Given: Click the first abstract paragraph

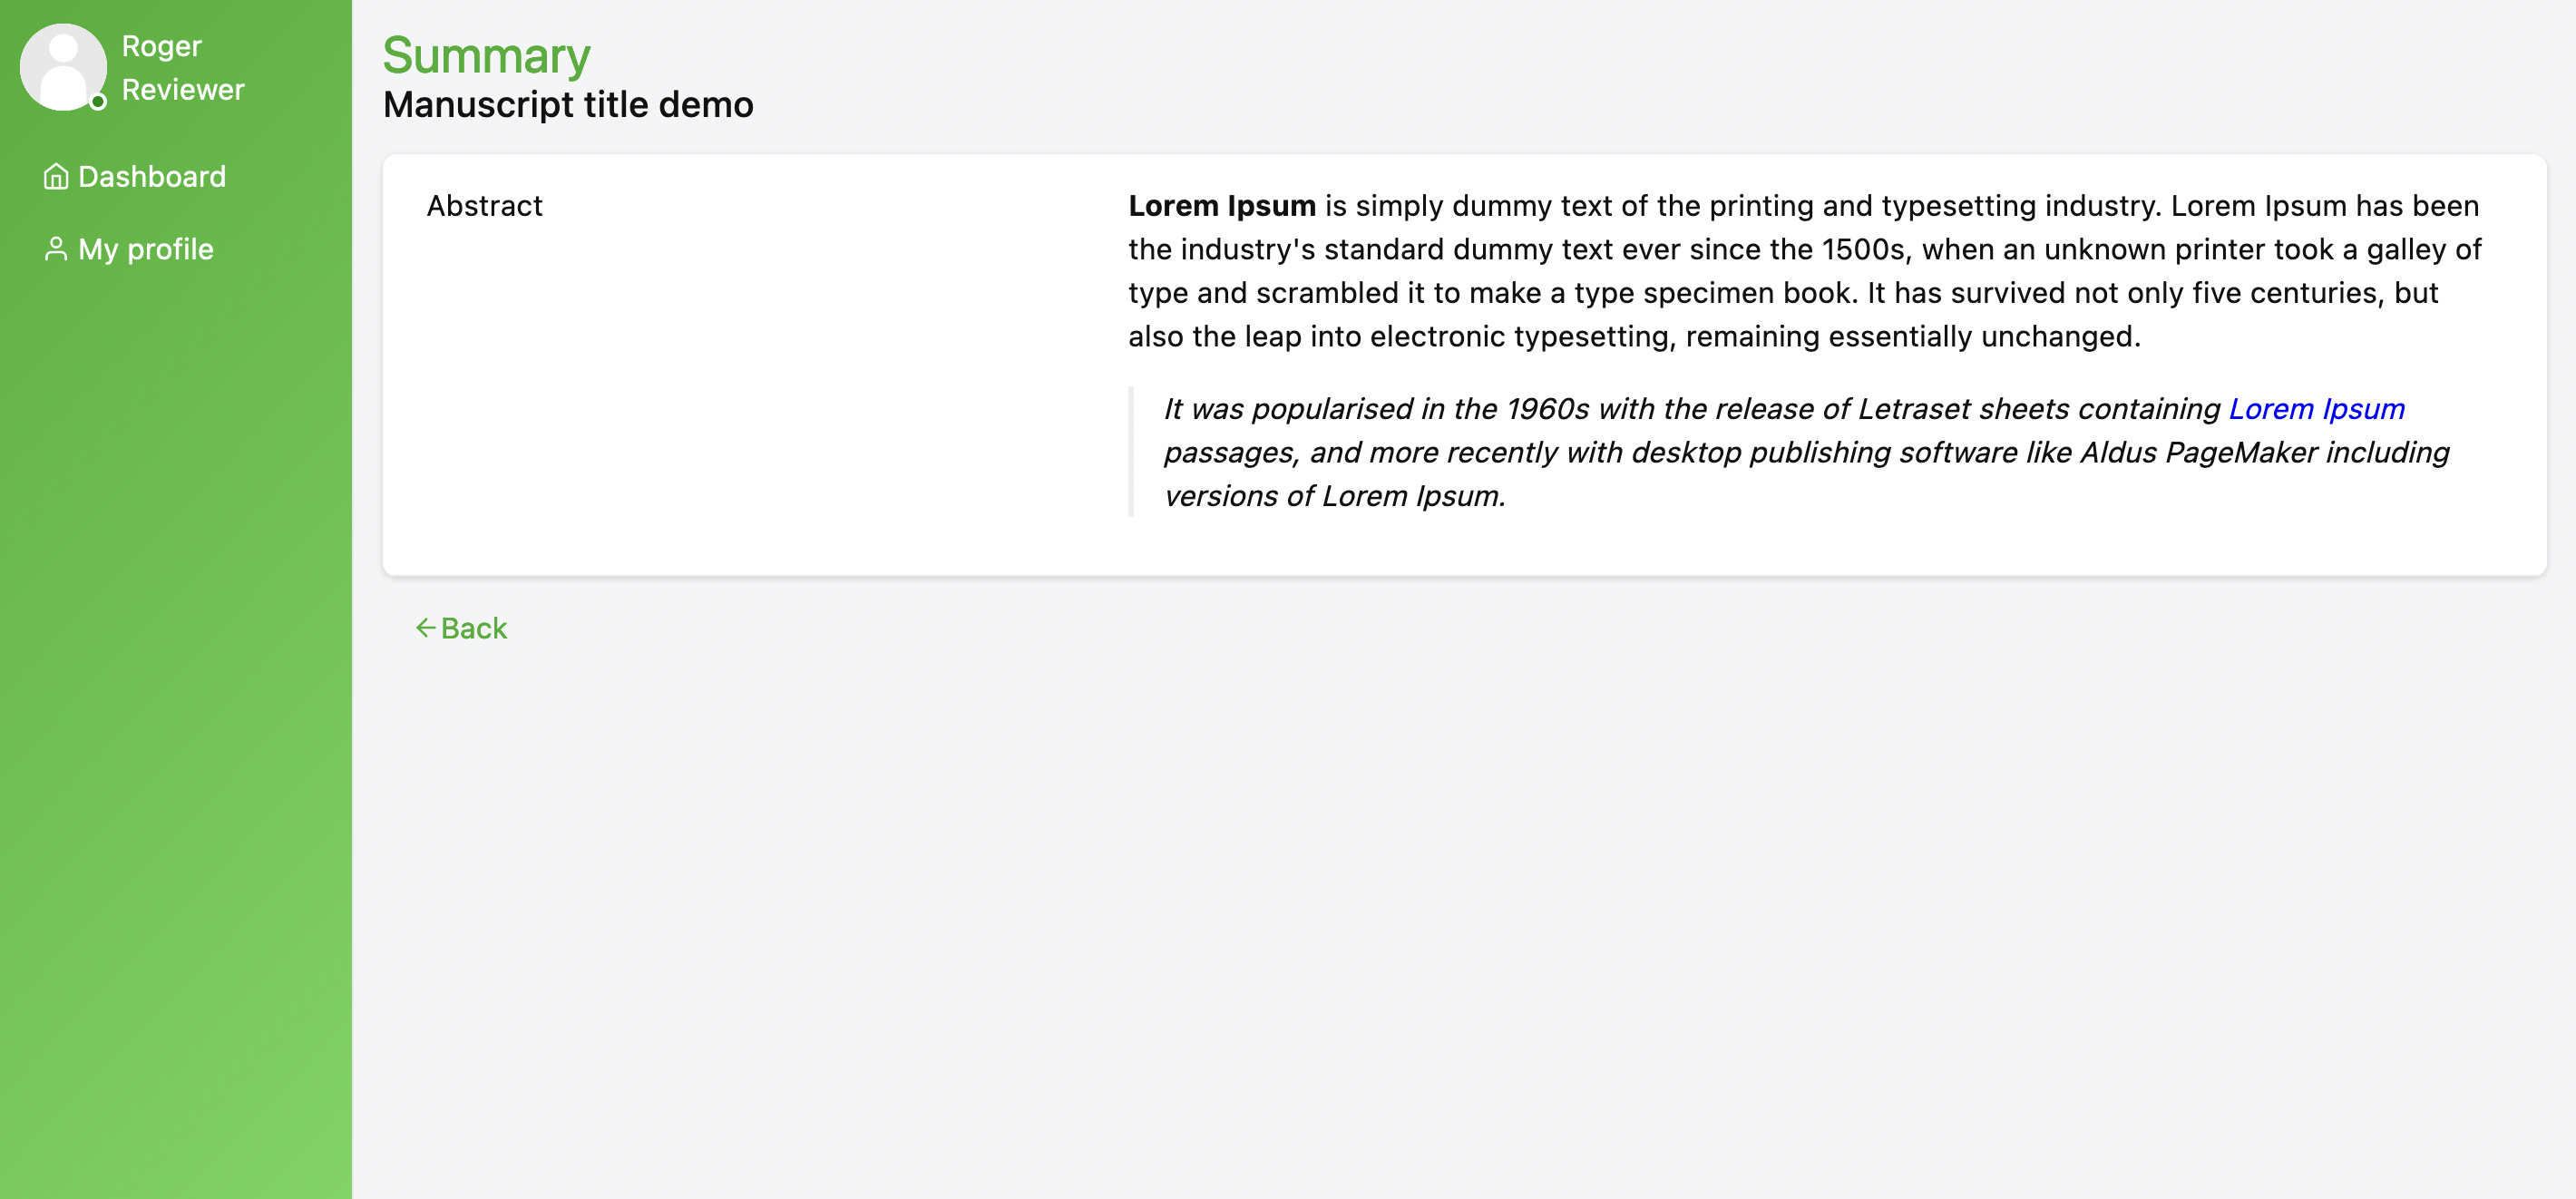Looking at the screenshot, I should click(1805, 271).
